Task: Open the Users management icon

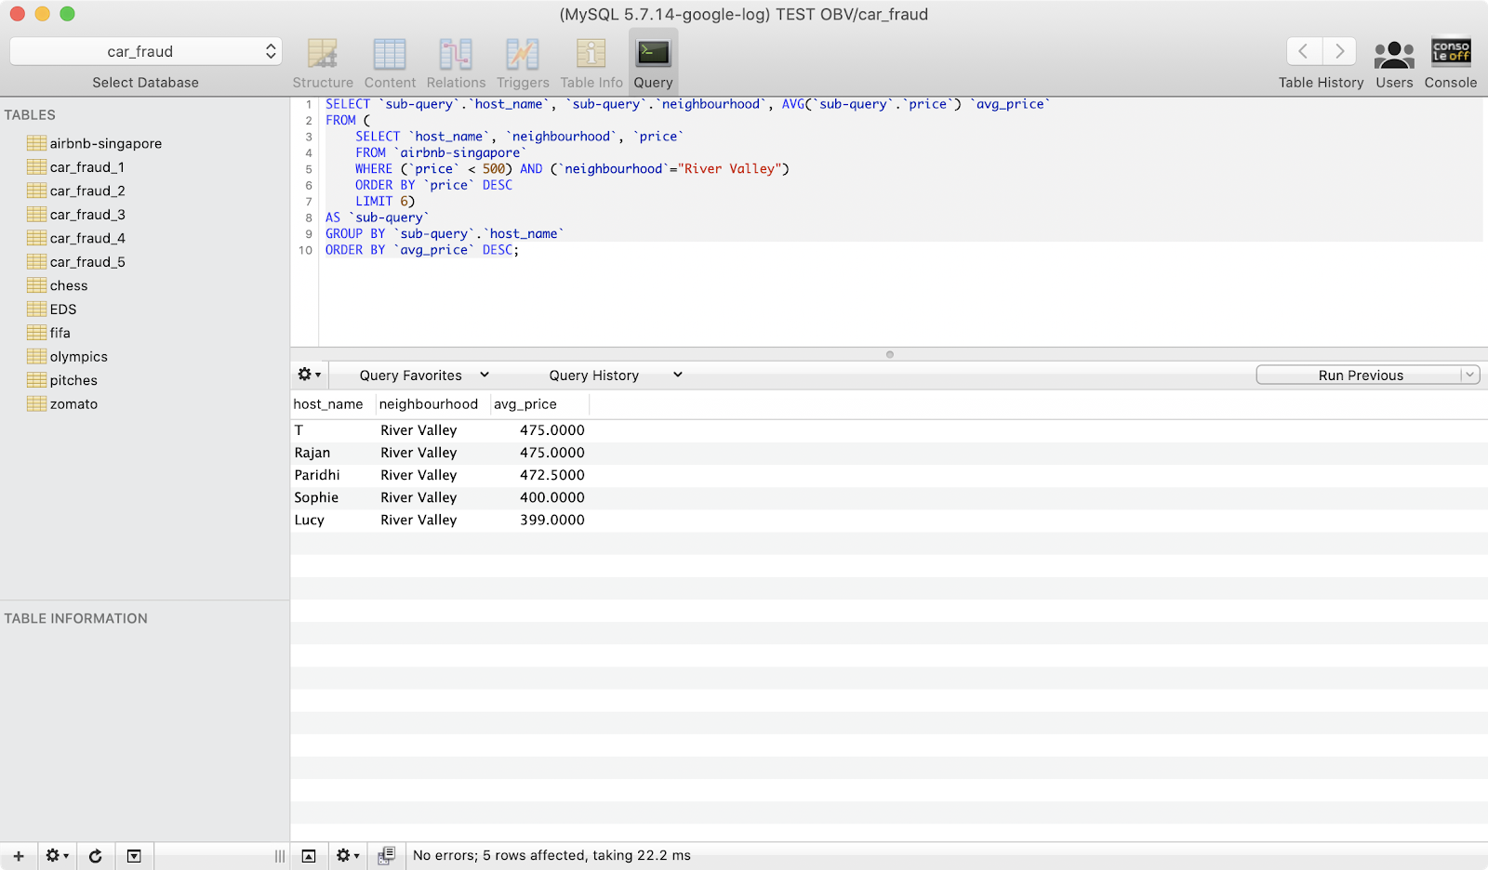Action: (1394, 56)
